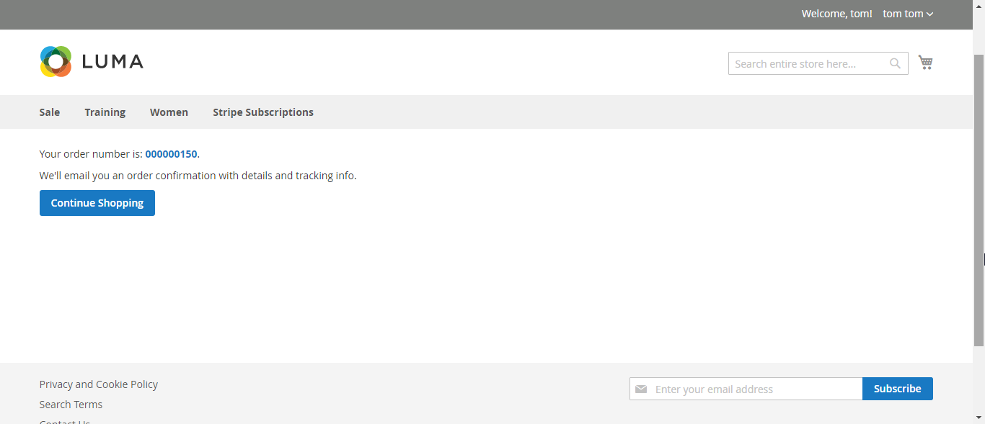Screen dimensions: 985x424
Task: Click the scrollbar down arrow
Action: click(979, 418)
